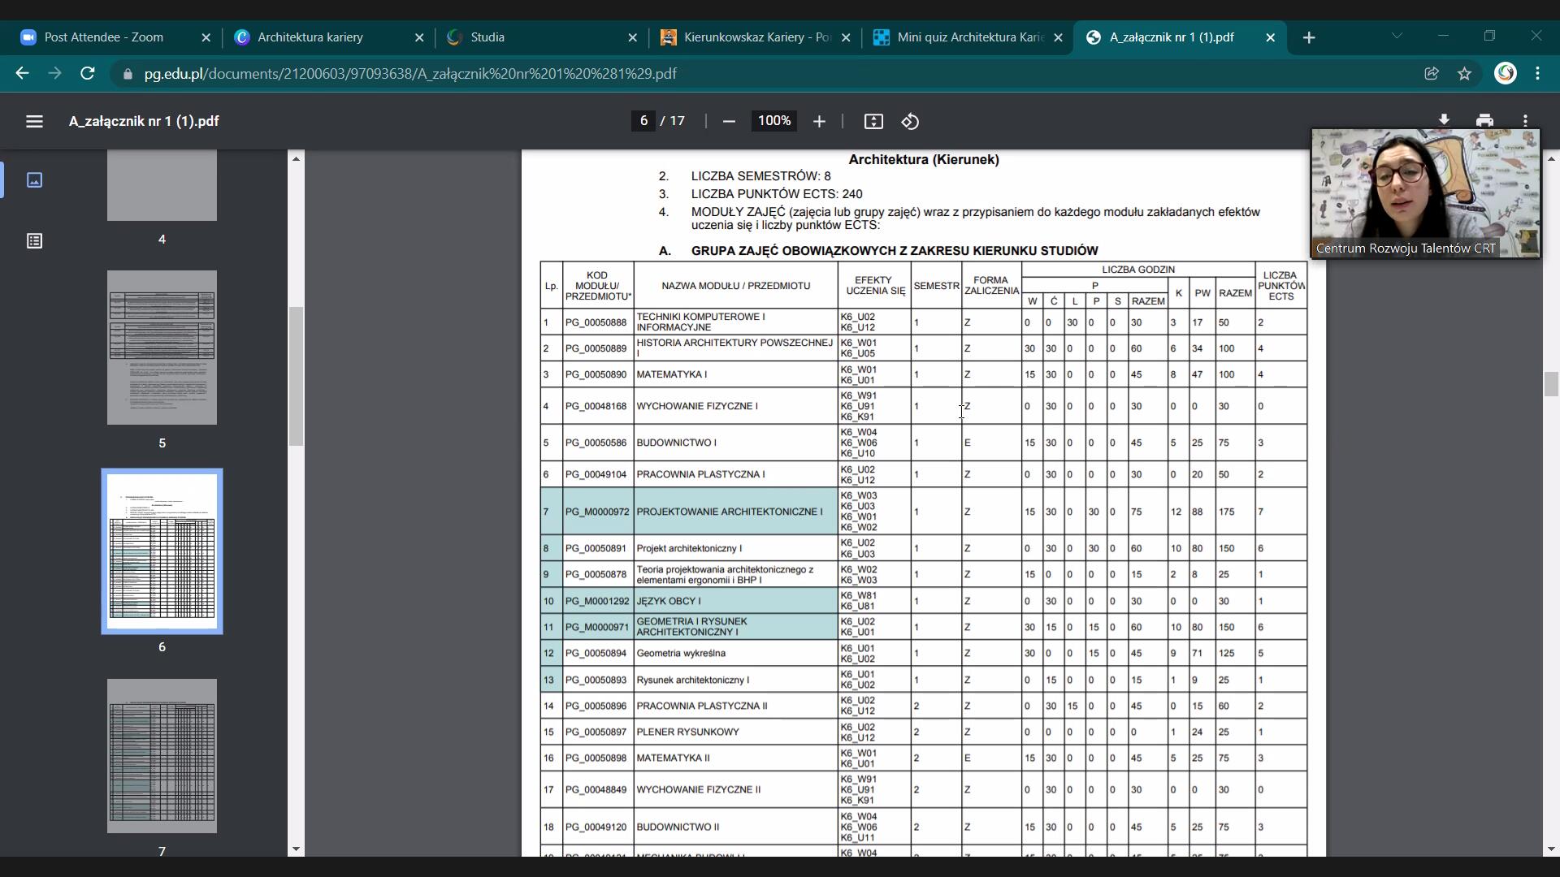Click the thumbnail panel scrollbar
1560x877 pixels.
(x=296, y=376)
